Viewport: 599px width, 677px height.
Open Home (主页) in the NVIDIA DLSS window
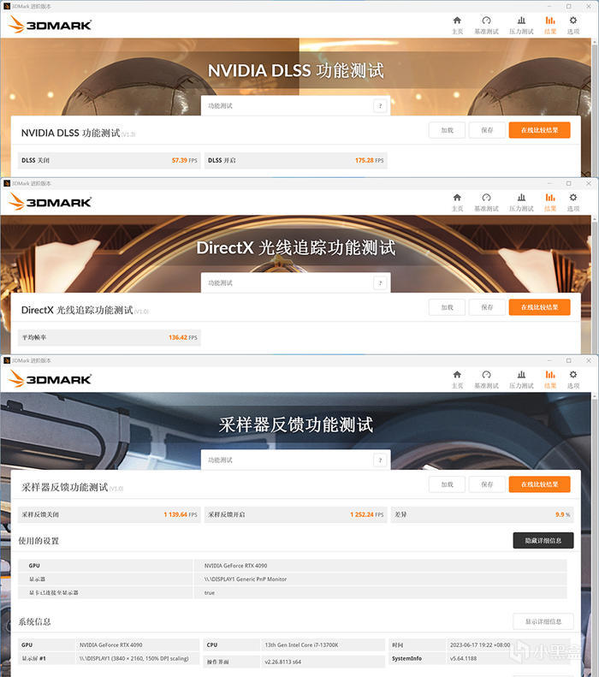[x=457, y=25]
